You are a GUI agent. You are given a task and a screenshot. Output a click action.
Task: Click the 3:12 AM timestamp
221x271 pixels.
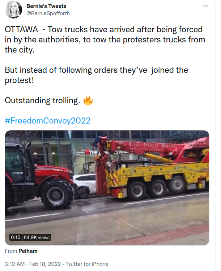coord(15,264)
